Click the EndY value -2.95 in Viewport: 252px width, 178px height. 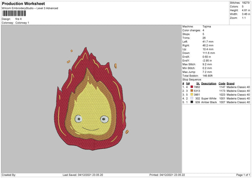tap(207, 60)
